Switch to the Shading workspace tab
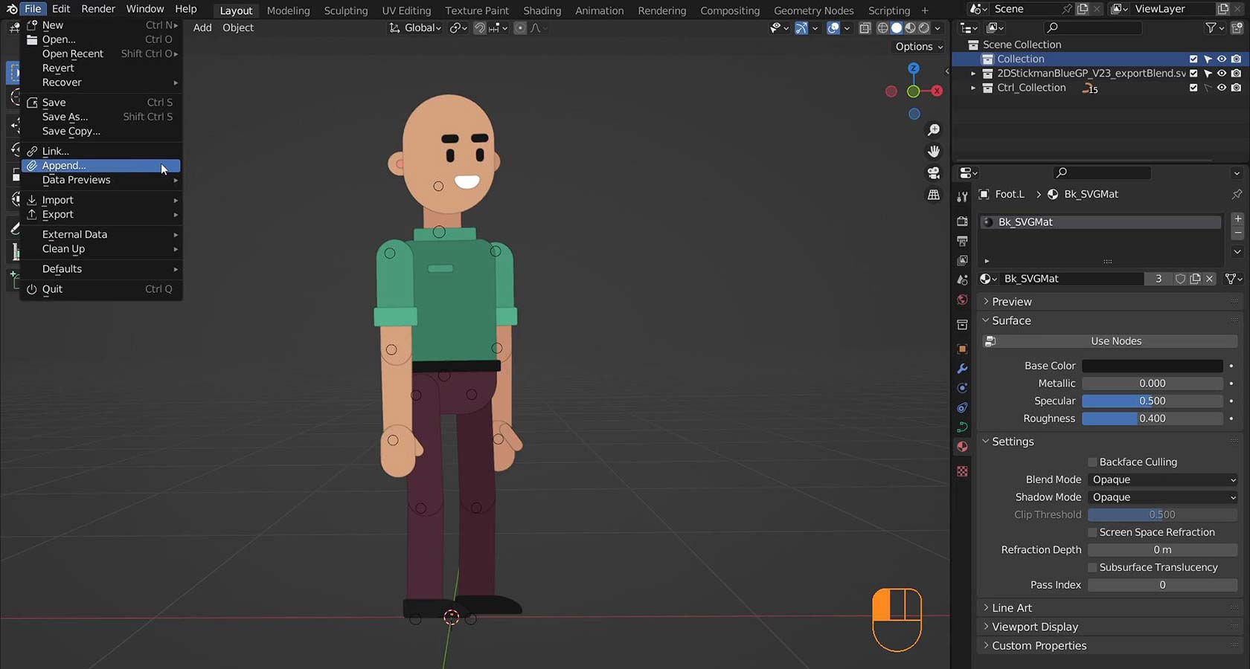The width and height of the screenshot is (1250, 669). [542, 10]
